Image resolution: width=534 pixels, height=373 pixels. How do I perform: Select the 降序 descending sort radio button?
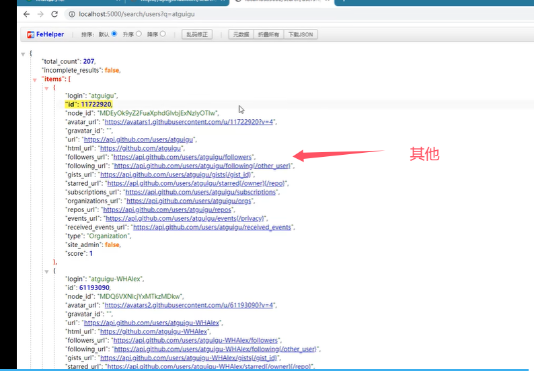tap(163, 34)
